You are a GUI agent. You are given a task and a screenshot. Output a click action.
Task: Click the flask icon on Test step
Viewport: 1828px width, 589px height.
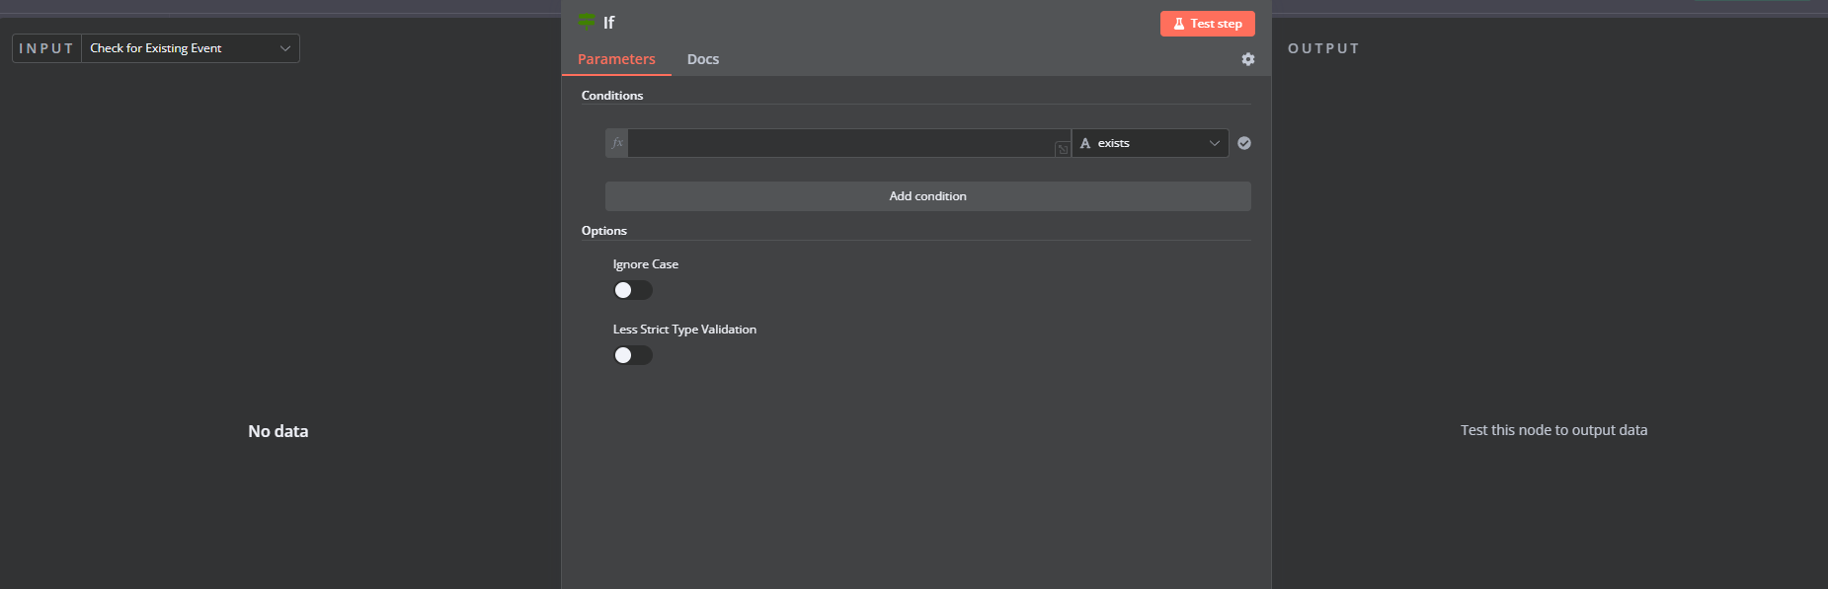point(1179,24)
